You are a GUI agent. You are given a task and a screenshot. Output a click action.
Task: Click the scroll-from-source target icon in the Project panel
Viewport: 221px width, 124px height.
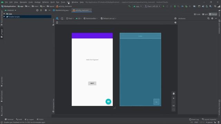tap(37, 10)
